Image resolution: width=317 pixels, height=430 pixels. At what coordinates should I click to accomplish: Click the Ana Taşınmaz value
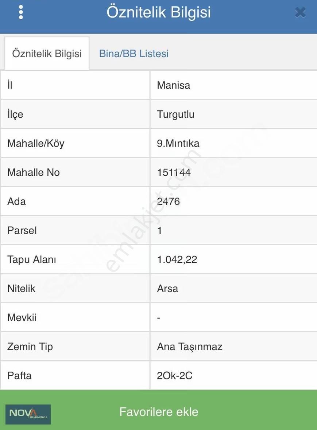click(190, 347)
